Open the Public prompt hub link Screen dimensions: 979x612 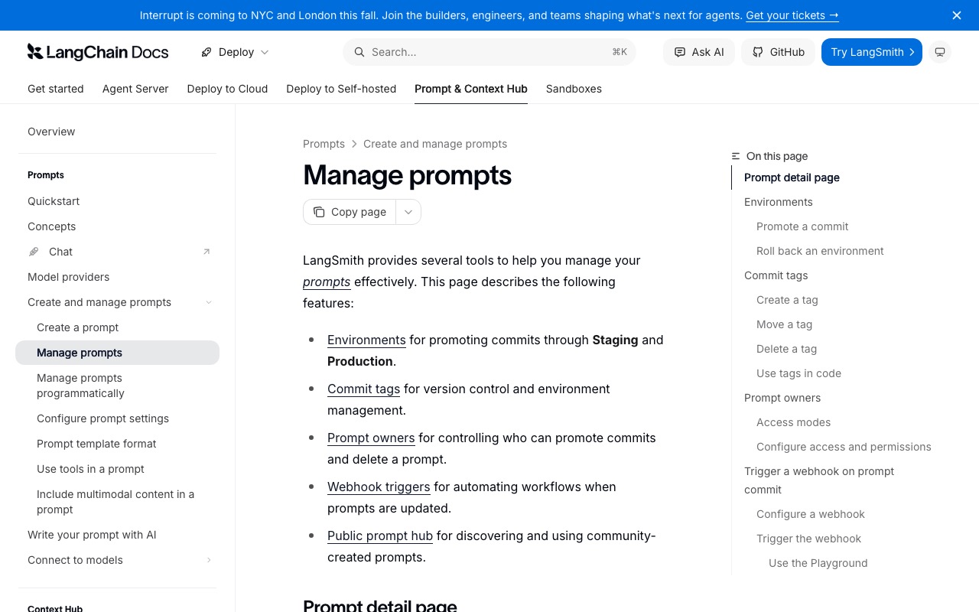pos(380,535)
